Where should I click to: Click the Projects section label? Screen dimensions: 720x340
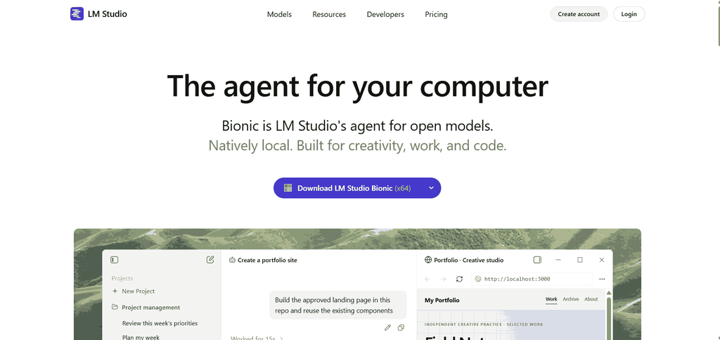pos(122,278)
